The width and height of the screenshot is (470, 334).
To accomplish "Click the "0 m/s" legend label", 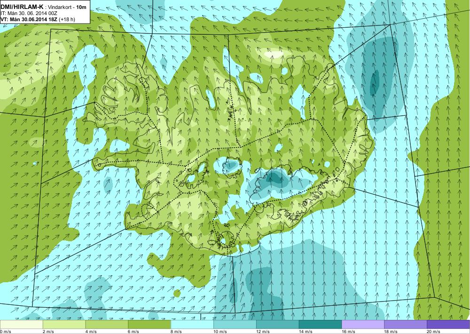I will point(5,332).
